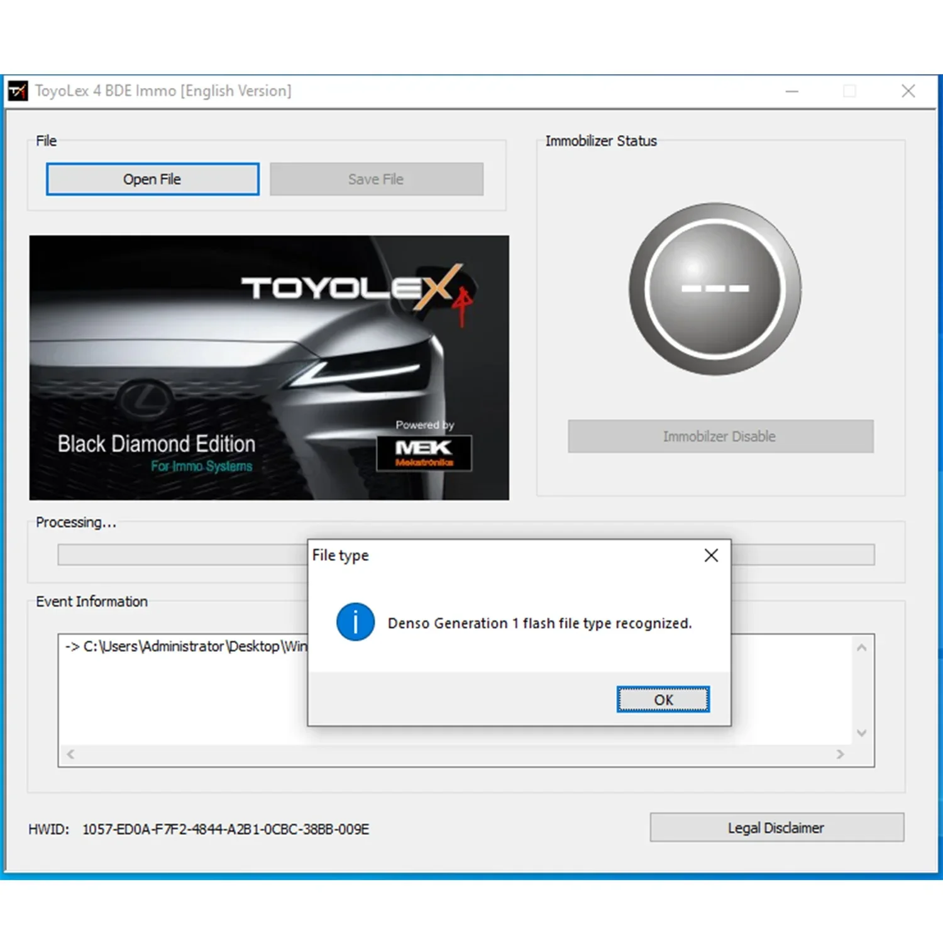
Task: Activate Immobilzer Disable
Action: [x=719, y=436]
